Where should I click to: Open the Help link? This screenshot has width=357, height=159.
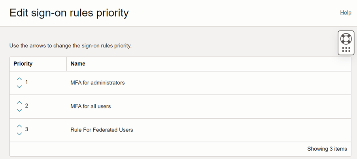(x=346, y=13)
